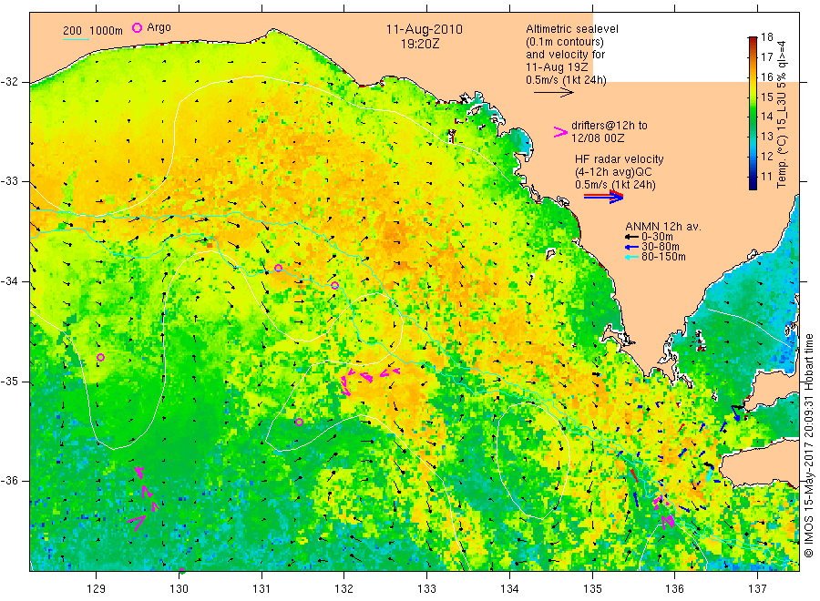Click the '30-80m' depth label

click(661, 247)
